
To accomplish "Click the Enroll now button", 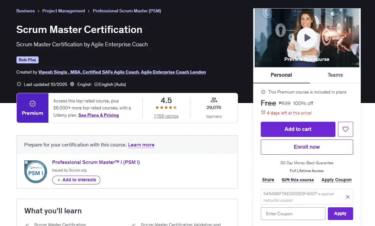I will tap(307, 147).
